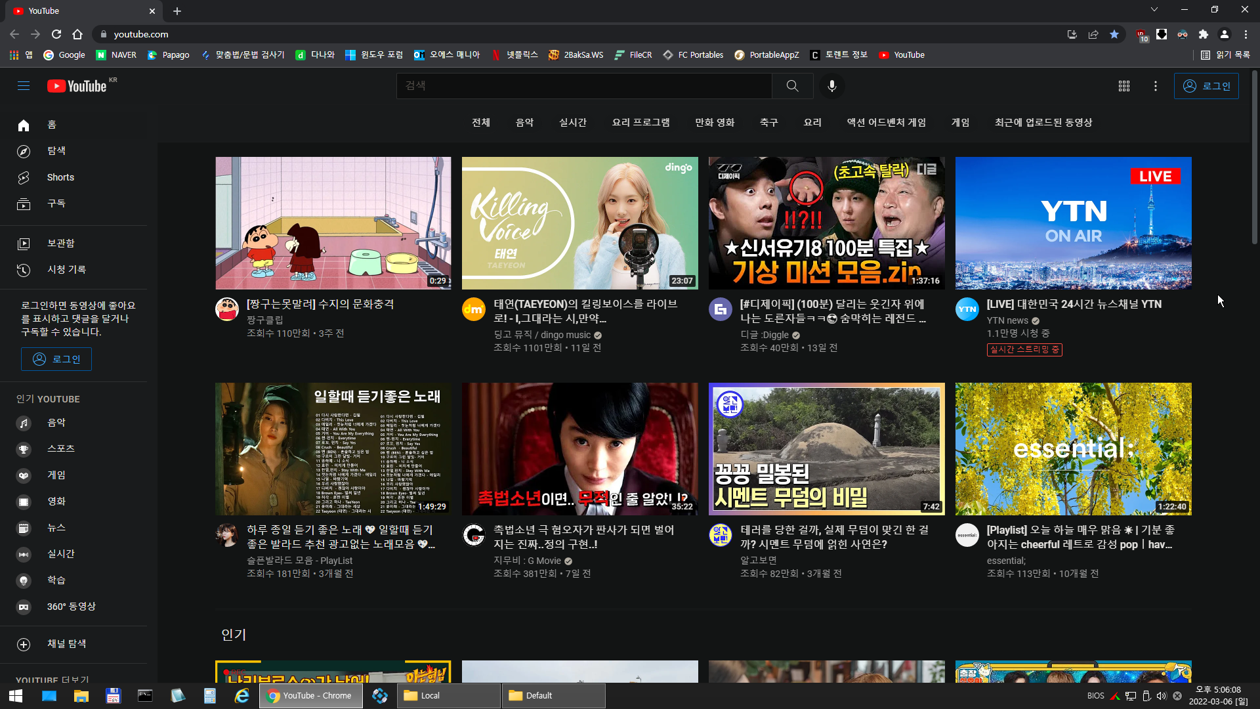Image resolution: width=1260 pixels, height=709 pixels.
Task: Click the search magnifier button
Action: click(793, 86)
